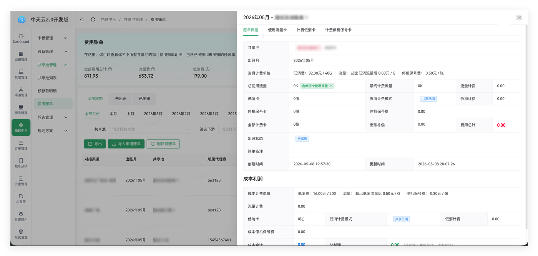Click the 对接渠道 column header

[92, 159]
